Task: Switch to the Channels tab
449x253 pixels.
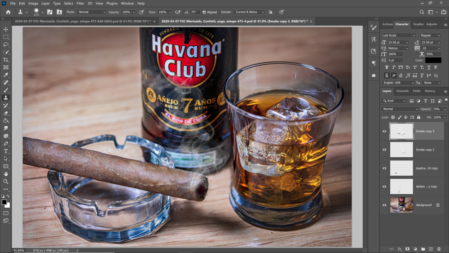Action: [x=402, y=91]
